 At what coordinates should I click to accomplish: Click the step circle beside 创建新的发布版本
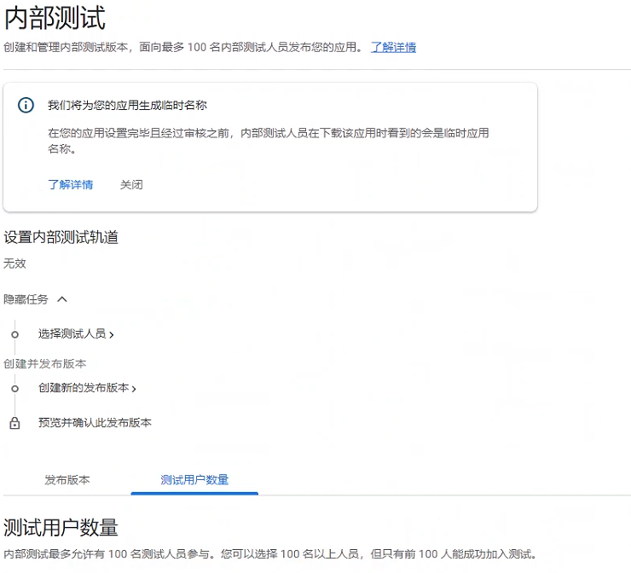[14, 389]
